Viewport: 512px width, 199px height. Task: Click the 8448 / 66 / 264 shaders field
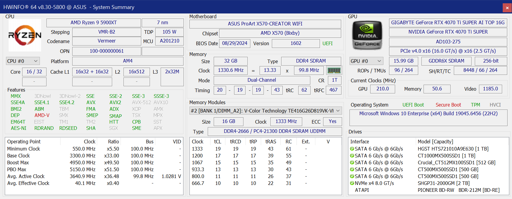(x=480, y=70)
